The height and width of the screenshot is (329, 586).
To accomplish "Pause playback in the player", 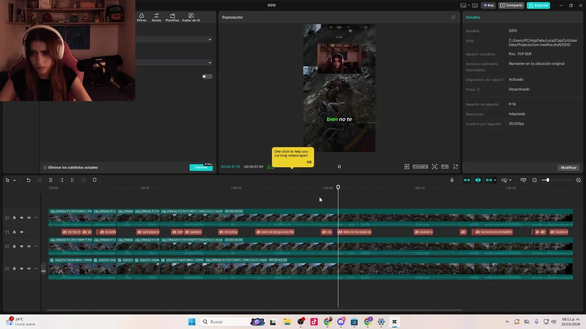I will click(x=339, y=167).
